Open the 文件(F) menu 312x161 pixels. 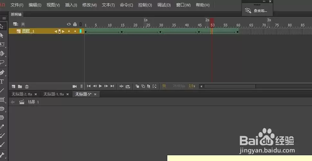click(x=17, y=5)
